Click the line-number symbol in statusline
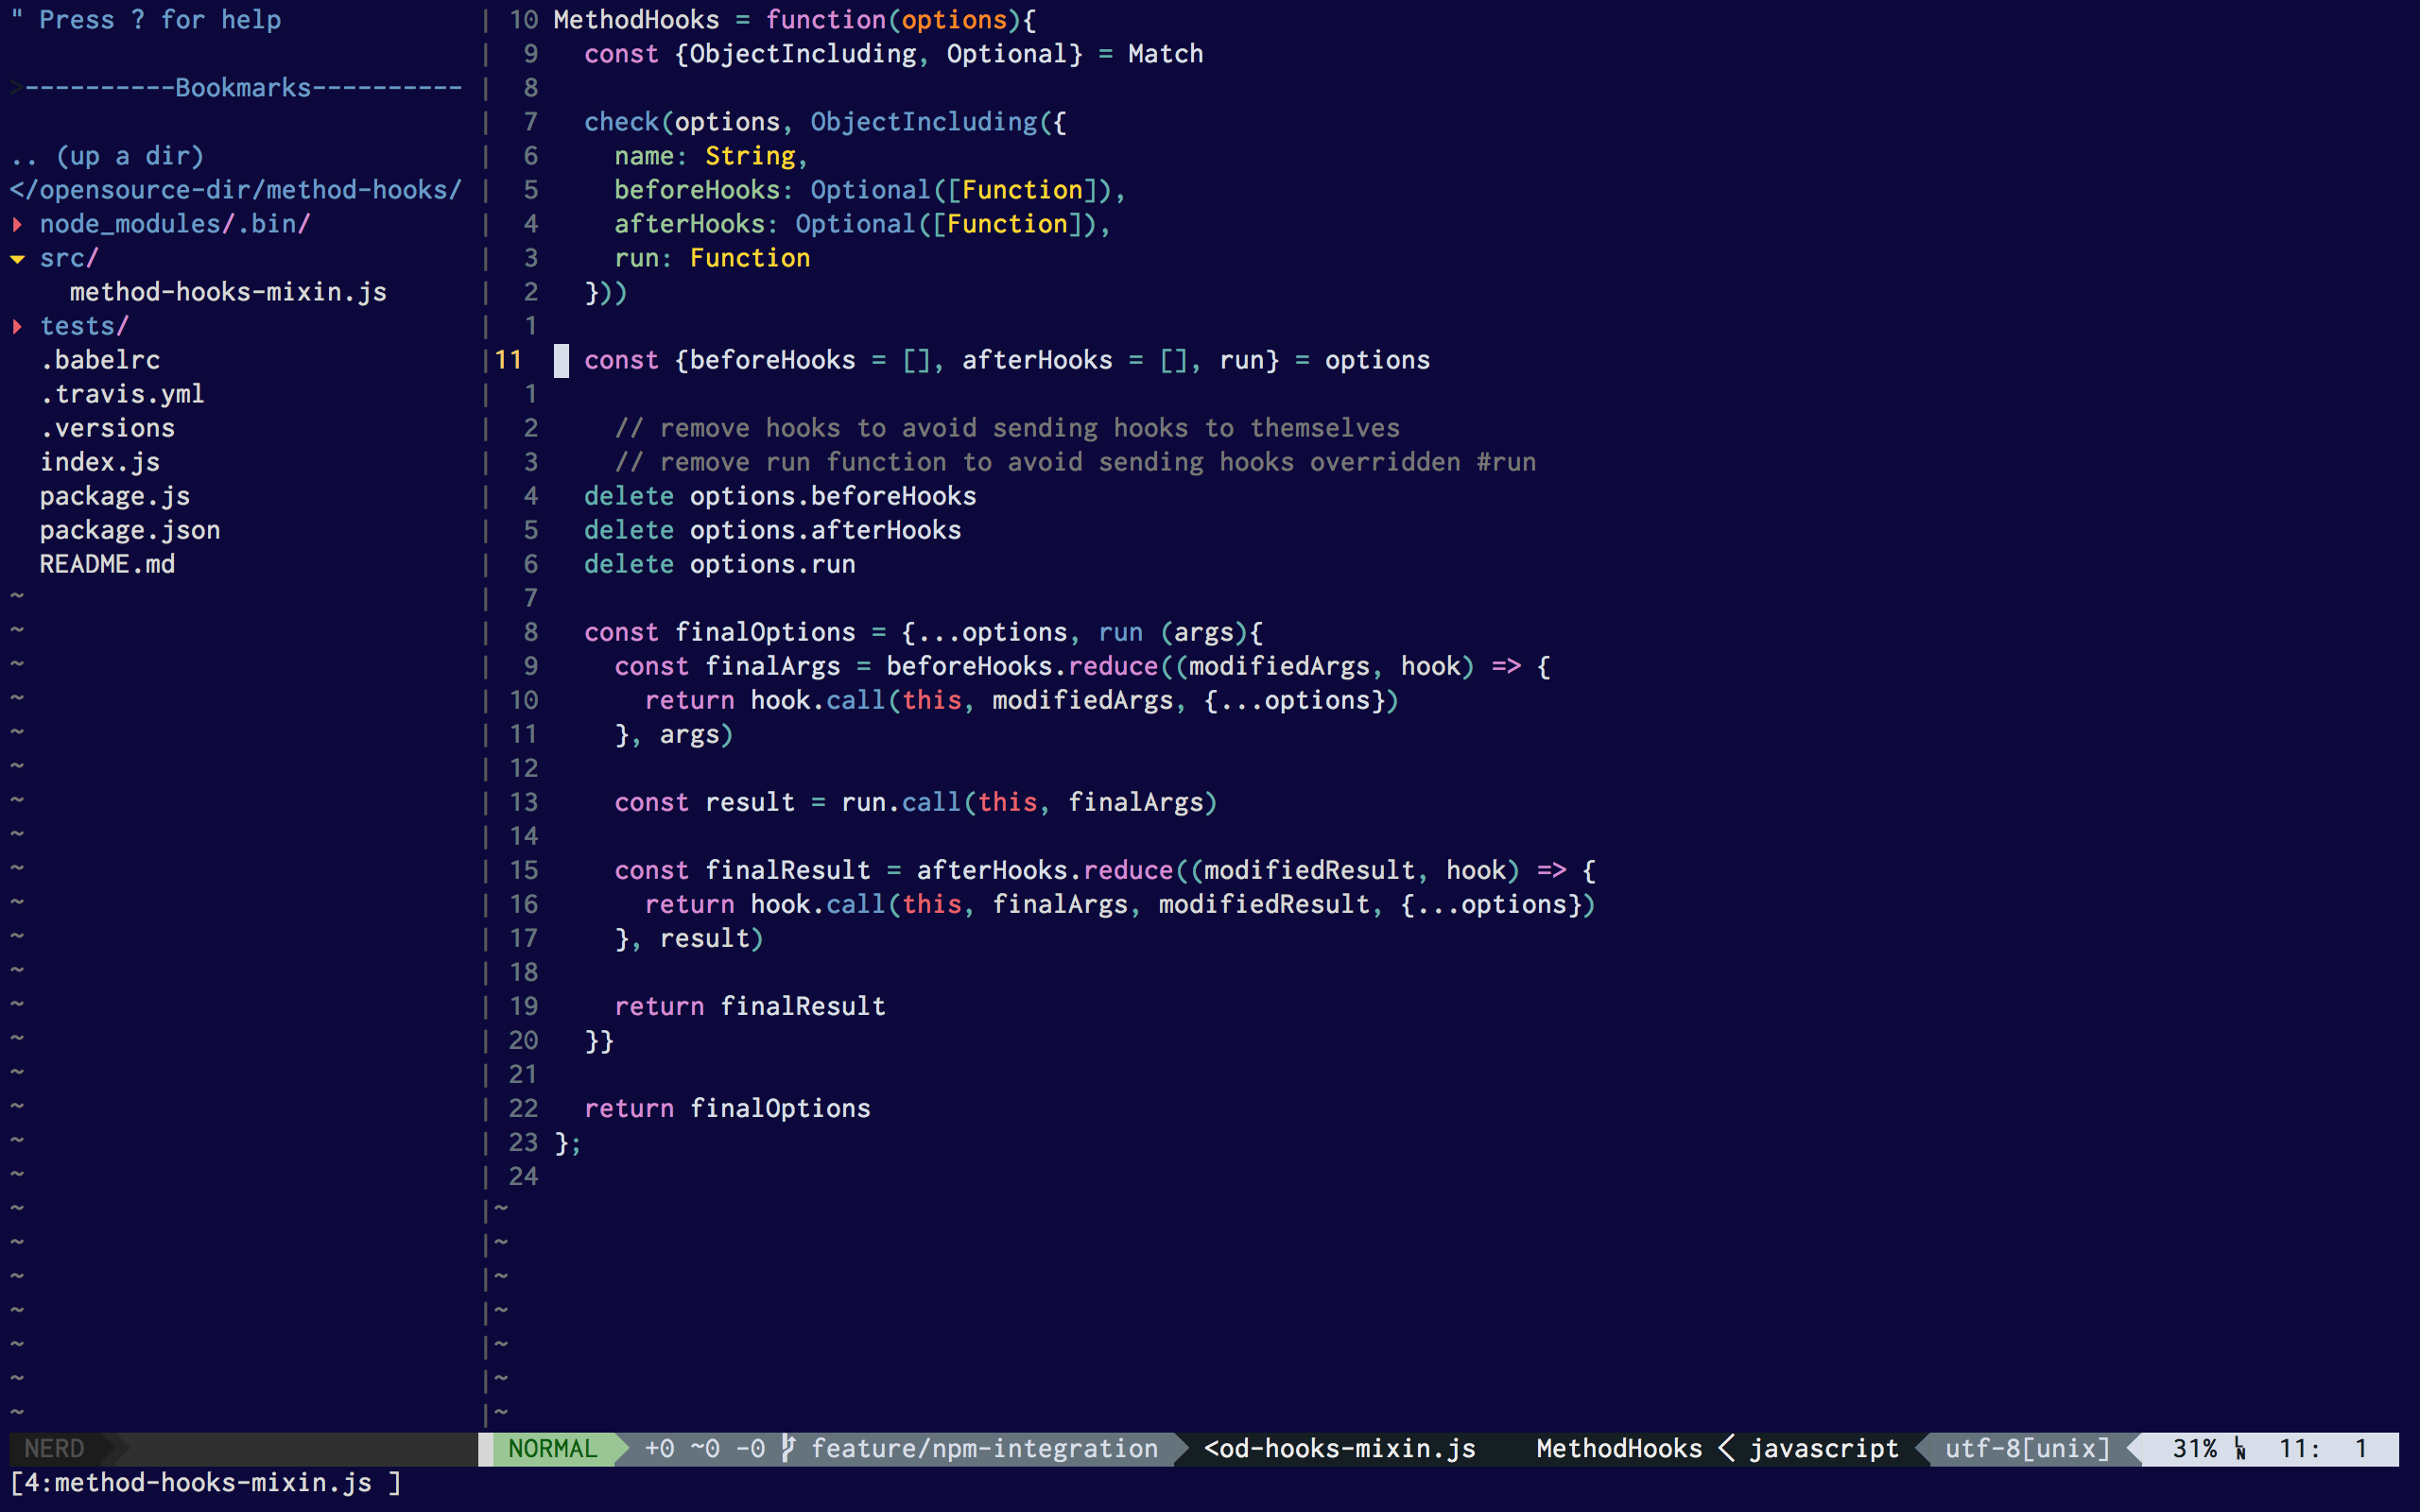The height and width of the screenshot is (1512, 2420). [2240, 1448]
